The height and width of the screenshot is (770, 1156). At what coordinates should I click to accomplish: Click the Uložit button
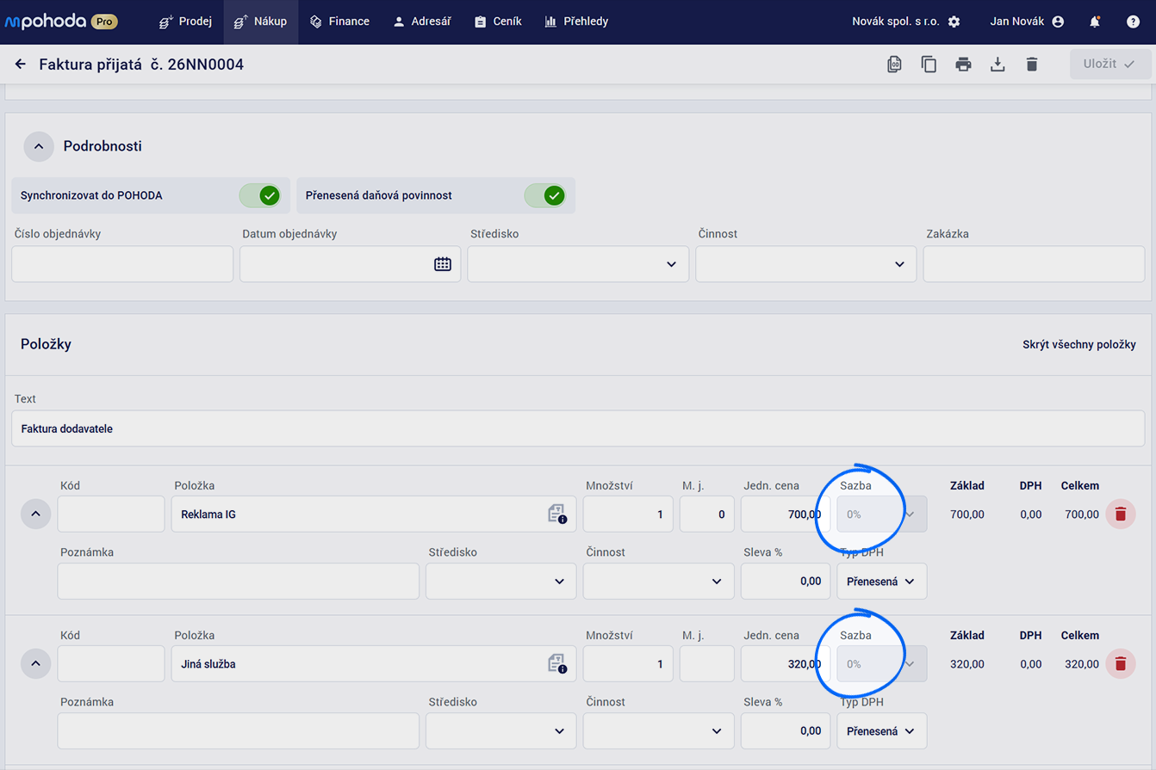(x=1109, y=65)
